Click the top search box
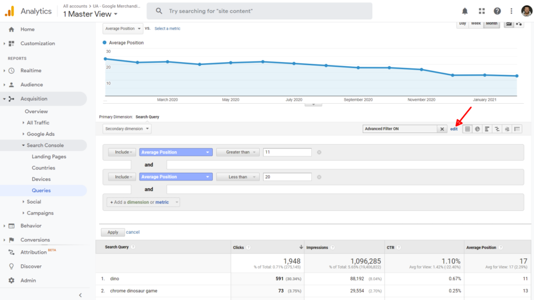This screenshot has height=300, width=534. [x=260, y=11]
